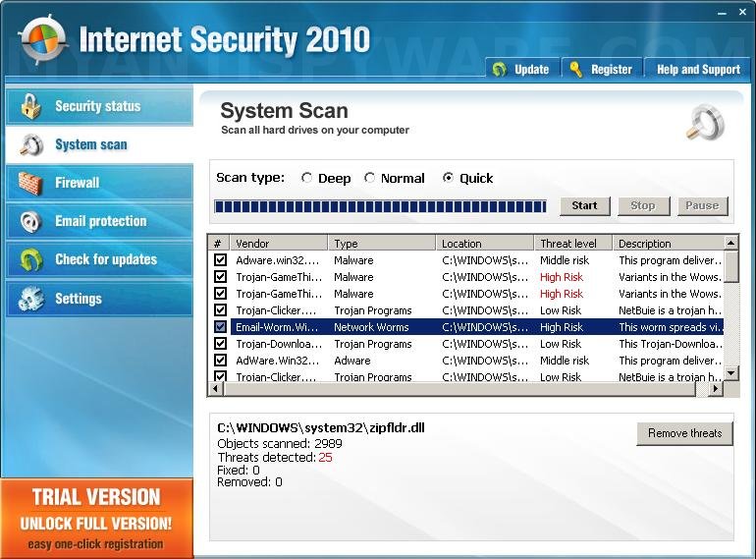The image size is (756, 559).
Task: Click the key icon on Register tab
Action: point(575,70)
